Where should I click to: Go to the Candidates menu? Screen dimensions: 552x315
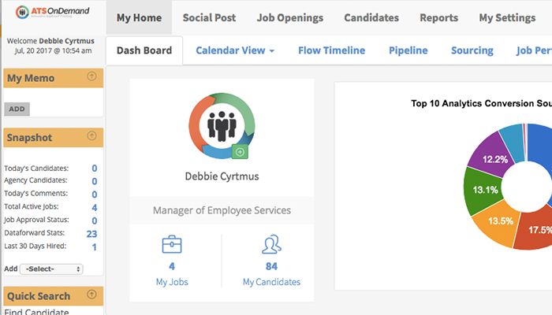[x=371, y=17]
